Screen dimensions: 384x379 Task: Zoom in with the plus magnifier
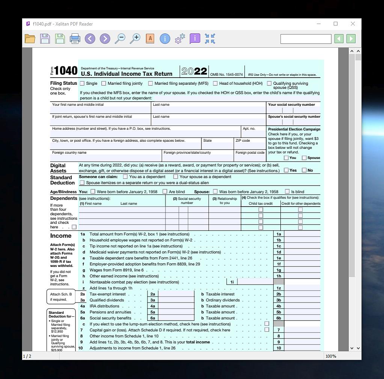tap(135, 39)
